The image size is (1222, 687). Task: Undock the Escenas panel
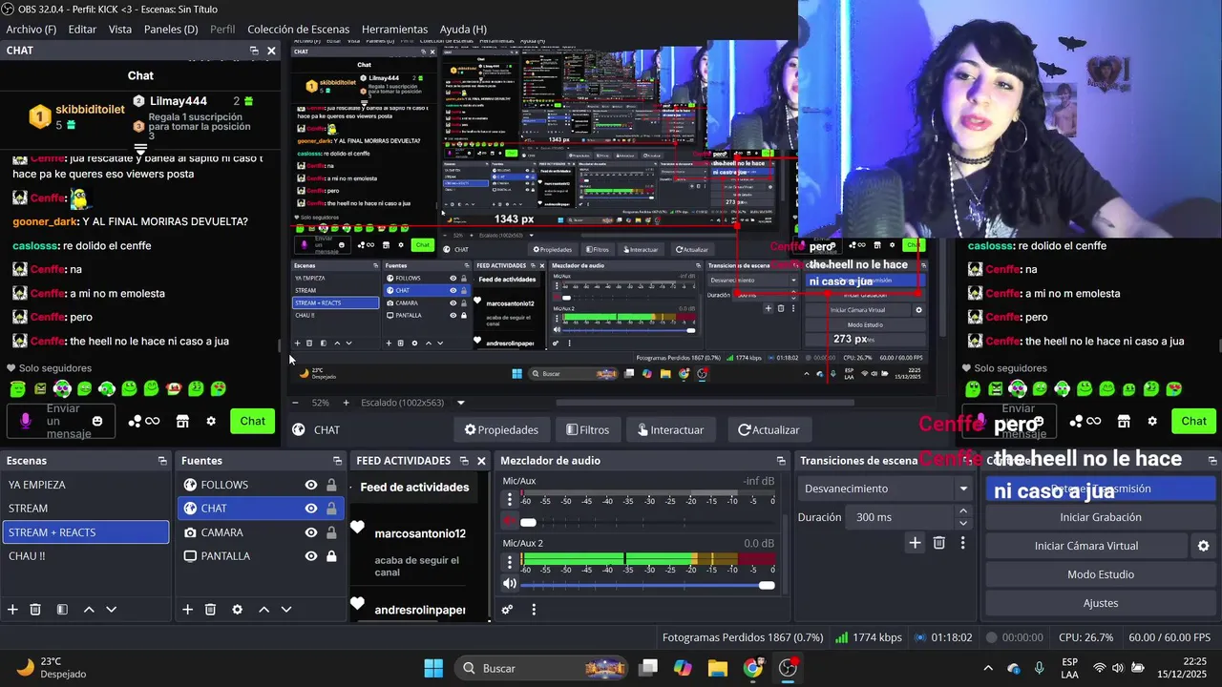click(162, 461)
